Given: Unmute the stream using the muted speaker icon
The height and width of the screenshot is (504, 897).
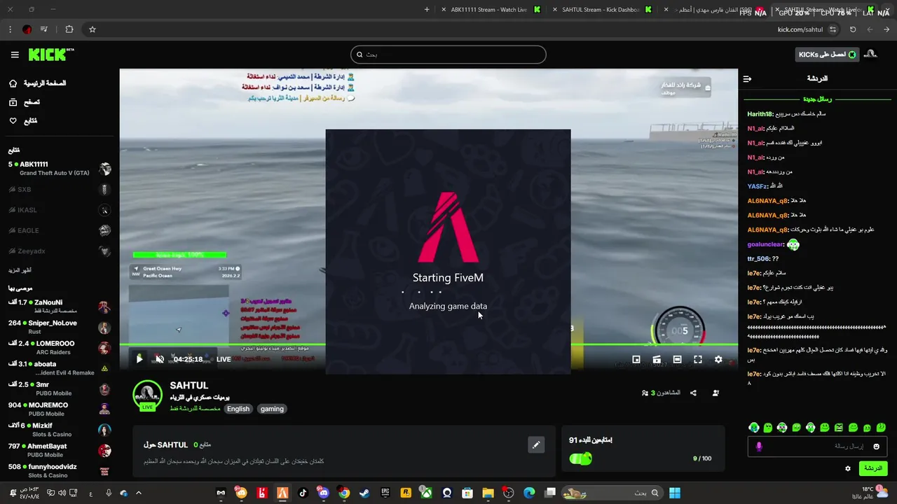Looking at the screenshot, I should pyautogui.click(x=160, y=359).
